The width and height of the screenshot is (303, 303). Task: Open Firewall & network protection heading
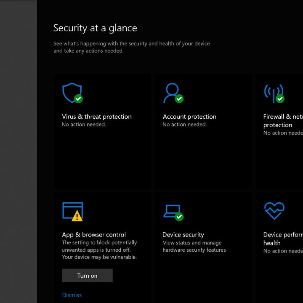pos(283,121)
